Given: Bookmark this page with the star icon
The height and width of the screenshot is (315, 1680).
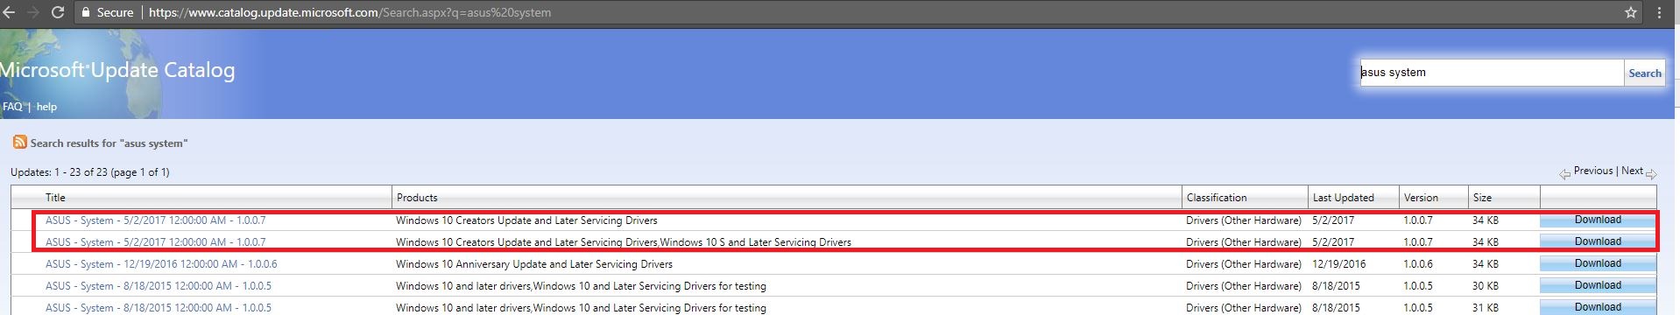Looking at the screenshot, I should (1630, 12).
